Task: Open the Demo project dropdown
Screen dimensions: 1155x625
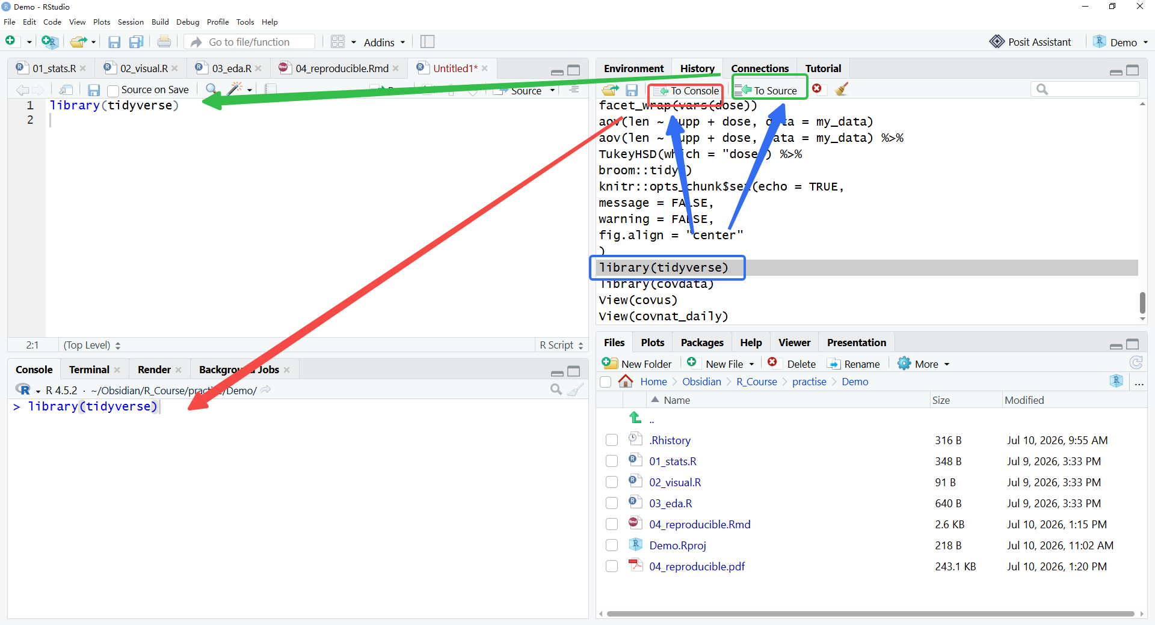Action: (1121, 42)
